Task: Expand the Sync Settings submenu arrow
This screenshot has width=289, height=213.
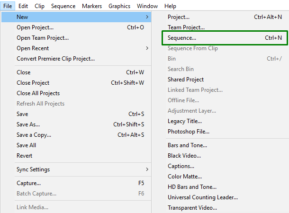Action: pos(147,169)
